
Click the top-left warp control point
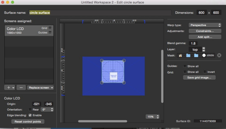click(x=102, y=61)
